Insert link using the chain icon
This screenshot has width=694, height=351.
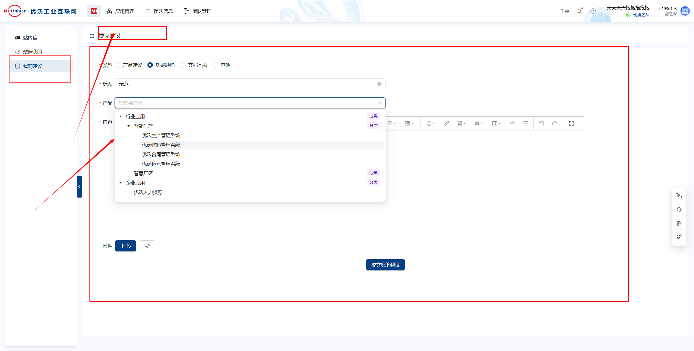[446, 123]
